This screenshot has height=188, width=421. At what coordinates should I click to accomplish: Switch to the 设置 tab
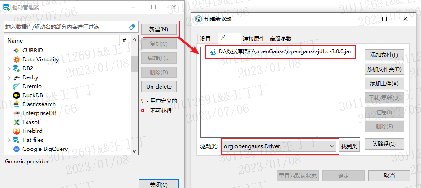(x=206, y=38)
